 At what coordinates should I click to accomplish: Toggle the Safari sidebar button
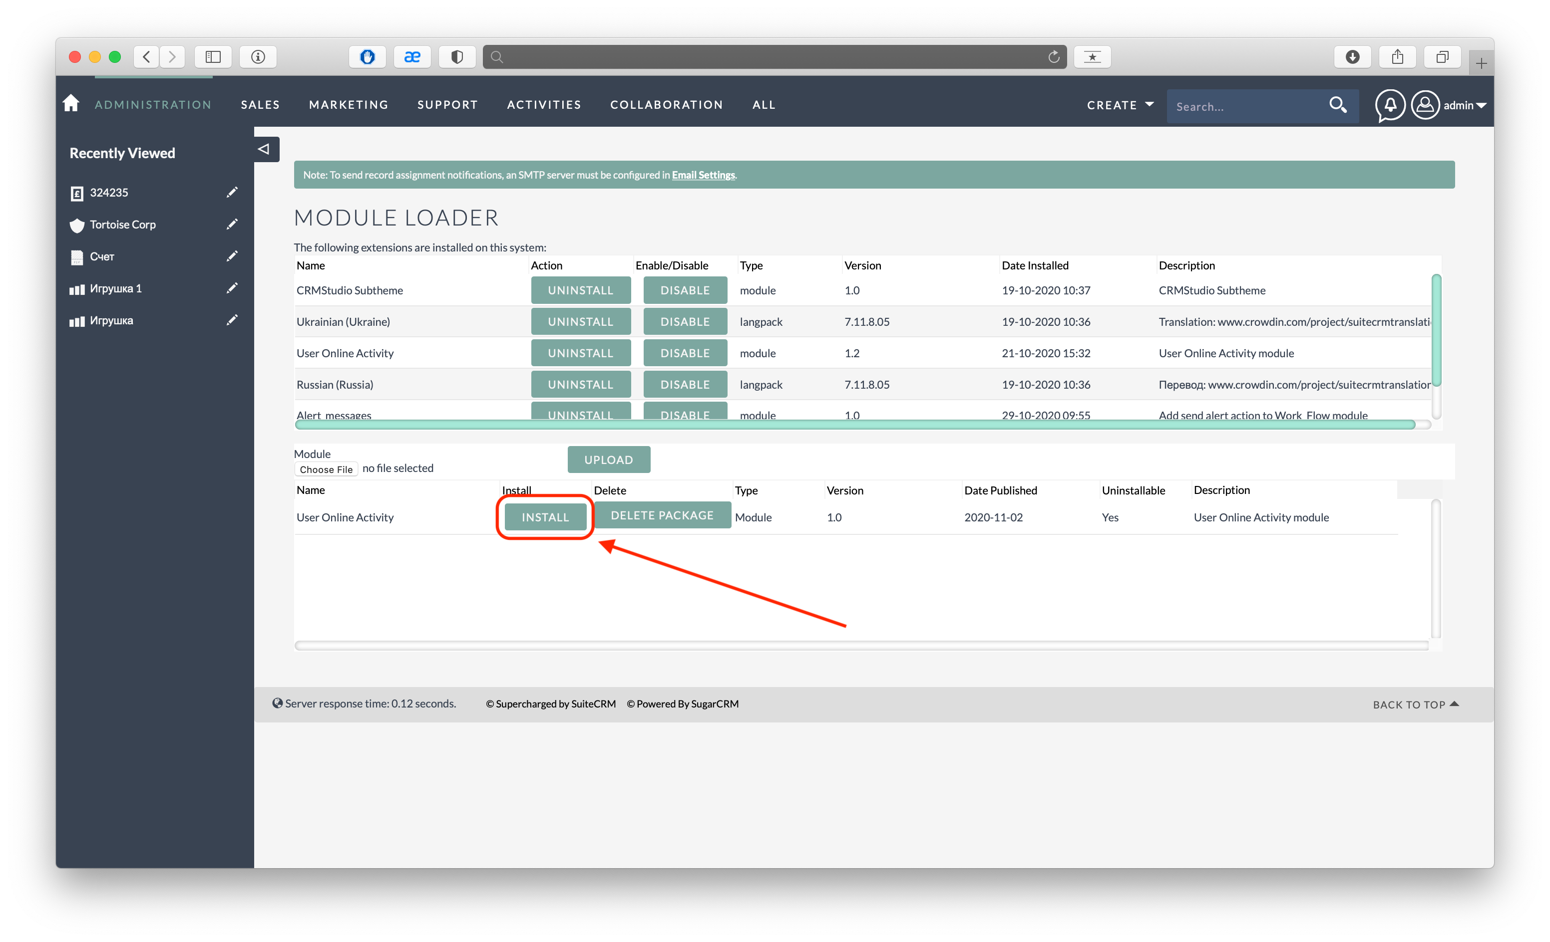click(x=213, y=57)
